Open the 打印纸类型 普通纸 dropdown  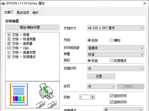click(116, 48)
